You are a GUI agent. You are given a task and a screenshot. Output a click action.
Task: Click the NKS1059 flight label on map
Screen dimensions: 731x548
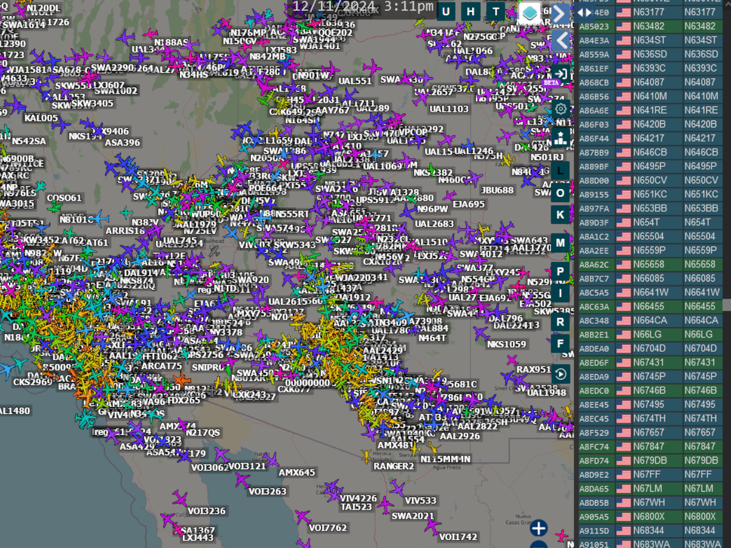[507, 344]
